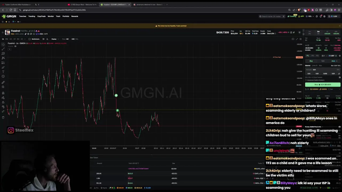The width and height of the screenshot is (342, 192).
Task: Enable the Multicharts checkbox
Action: (29, 39)
